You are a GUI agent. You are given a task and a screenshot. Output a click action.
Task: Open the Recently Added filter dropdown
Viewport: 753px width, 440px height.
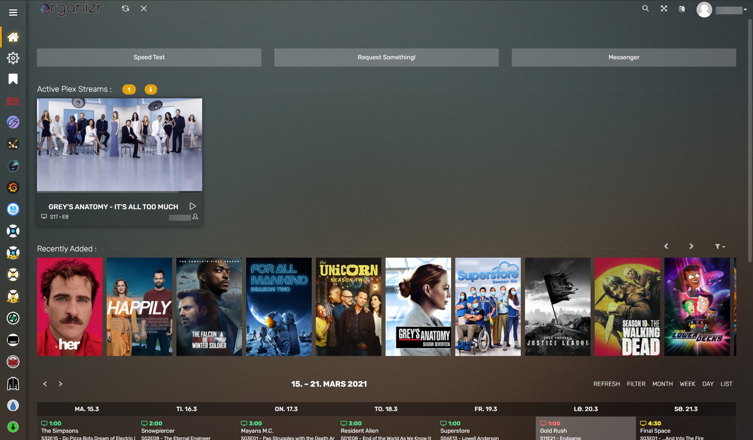pos(720,246)
